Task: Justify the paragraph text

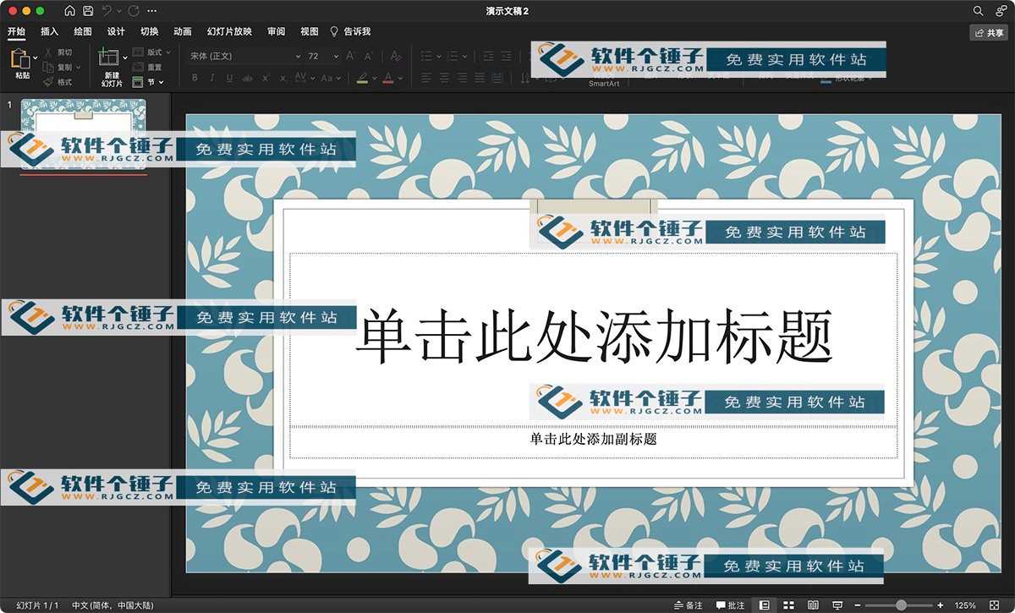Action: [x=480, y=78]
